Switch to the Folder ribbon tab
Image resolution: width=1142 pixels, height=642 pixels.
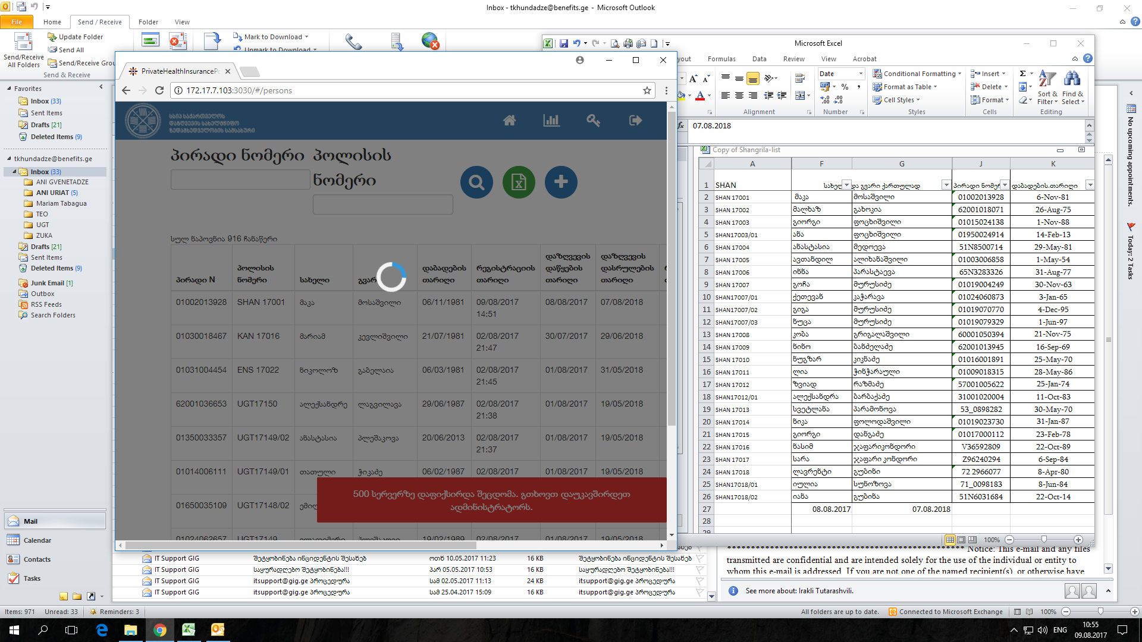pos(148,22)
